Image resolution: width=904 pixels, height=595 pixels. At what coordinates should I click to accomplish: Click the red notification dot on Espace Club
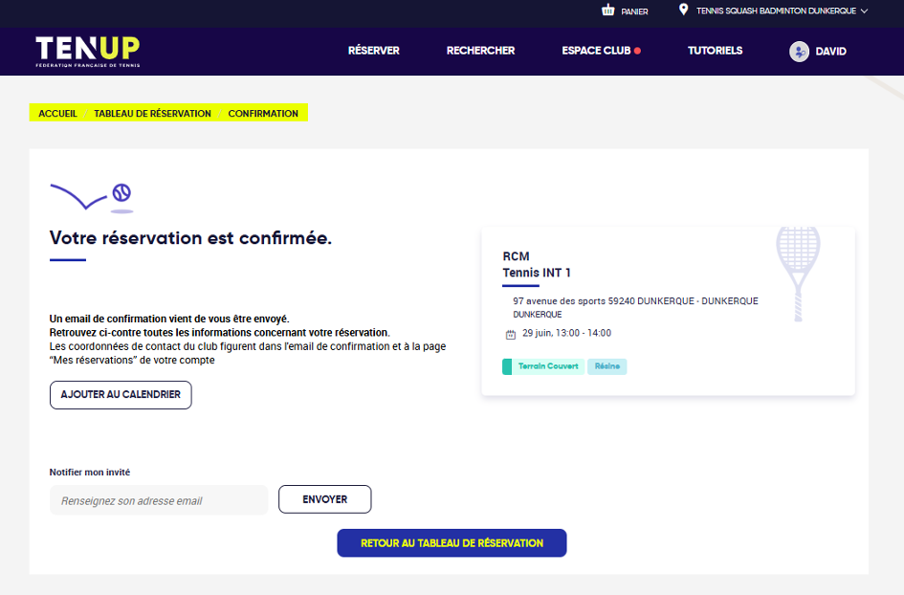coord(637,51)
